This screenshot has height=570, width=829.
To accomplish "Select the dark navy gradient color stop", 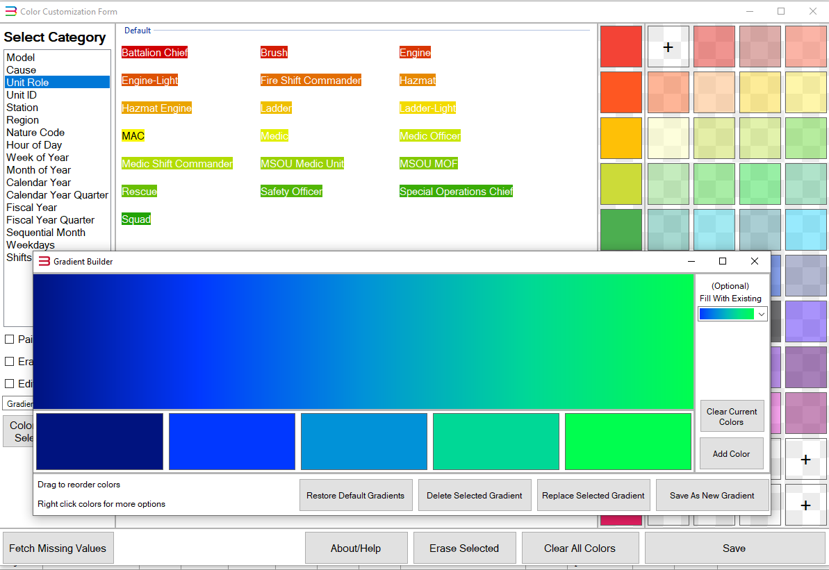I will click(99, 442).
